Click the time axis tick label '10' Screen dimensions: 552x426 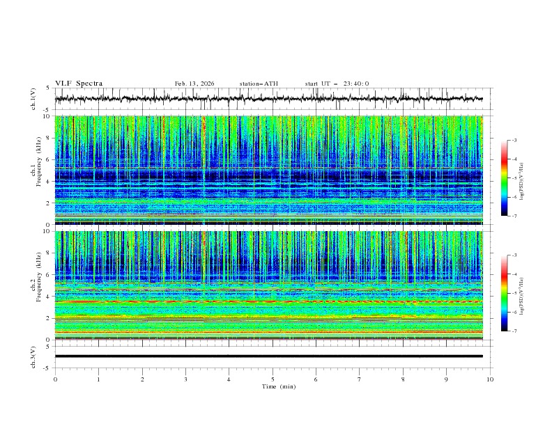point(490,379)
